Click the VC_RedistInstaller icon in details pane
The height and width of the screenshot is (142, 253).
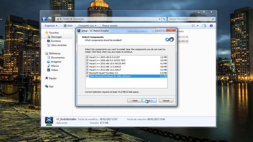[49, 121]
